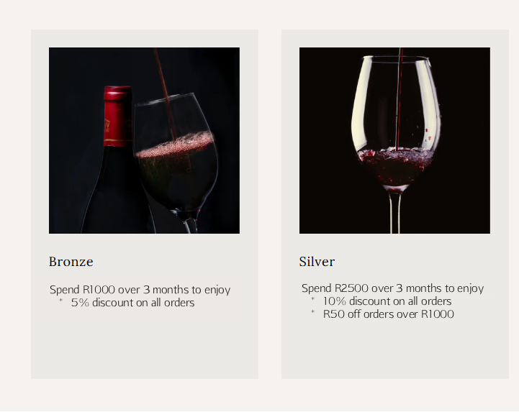Click the '5% discount on all orders' line

132,303
